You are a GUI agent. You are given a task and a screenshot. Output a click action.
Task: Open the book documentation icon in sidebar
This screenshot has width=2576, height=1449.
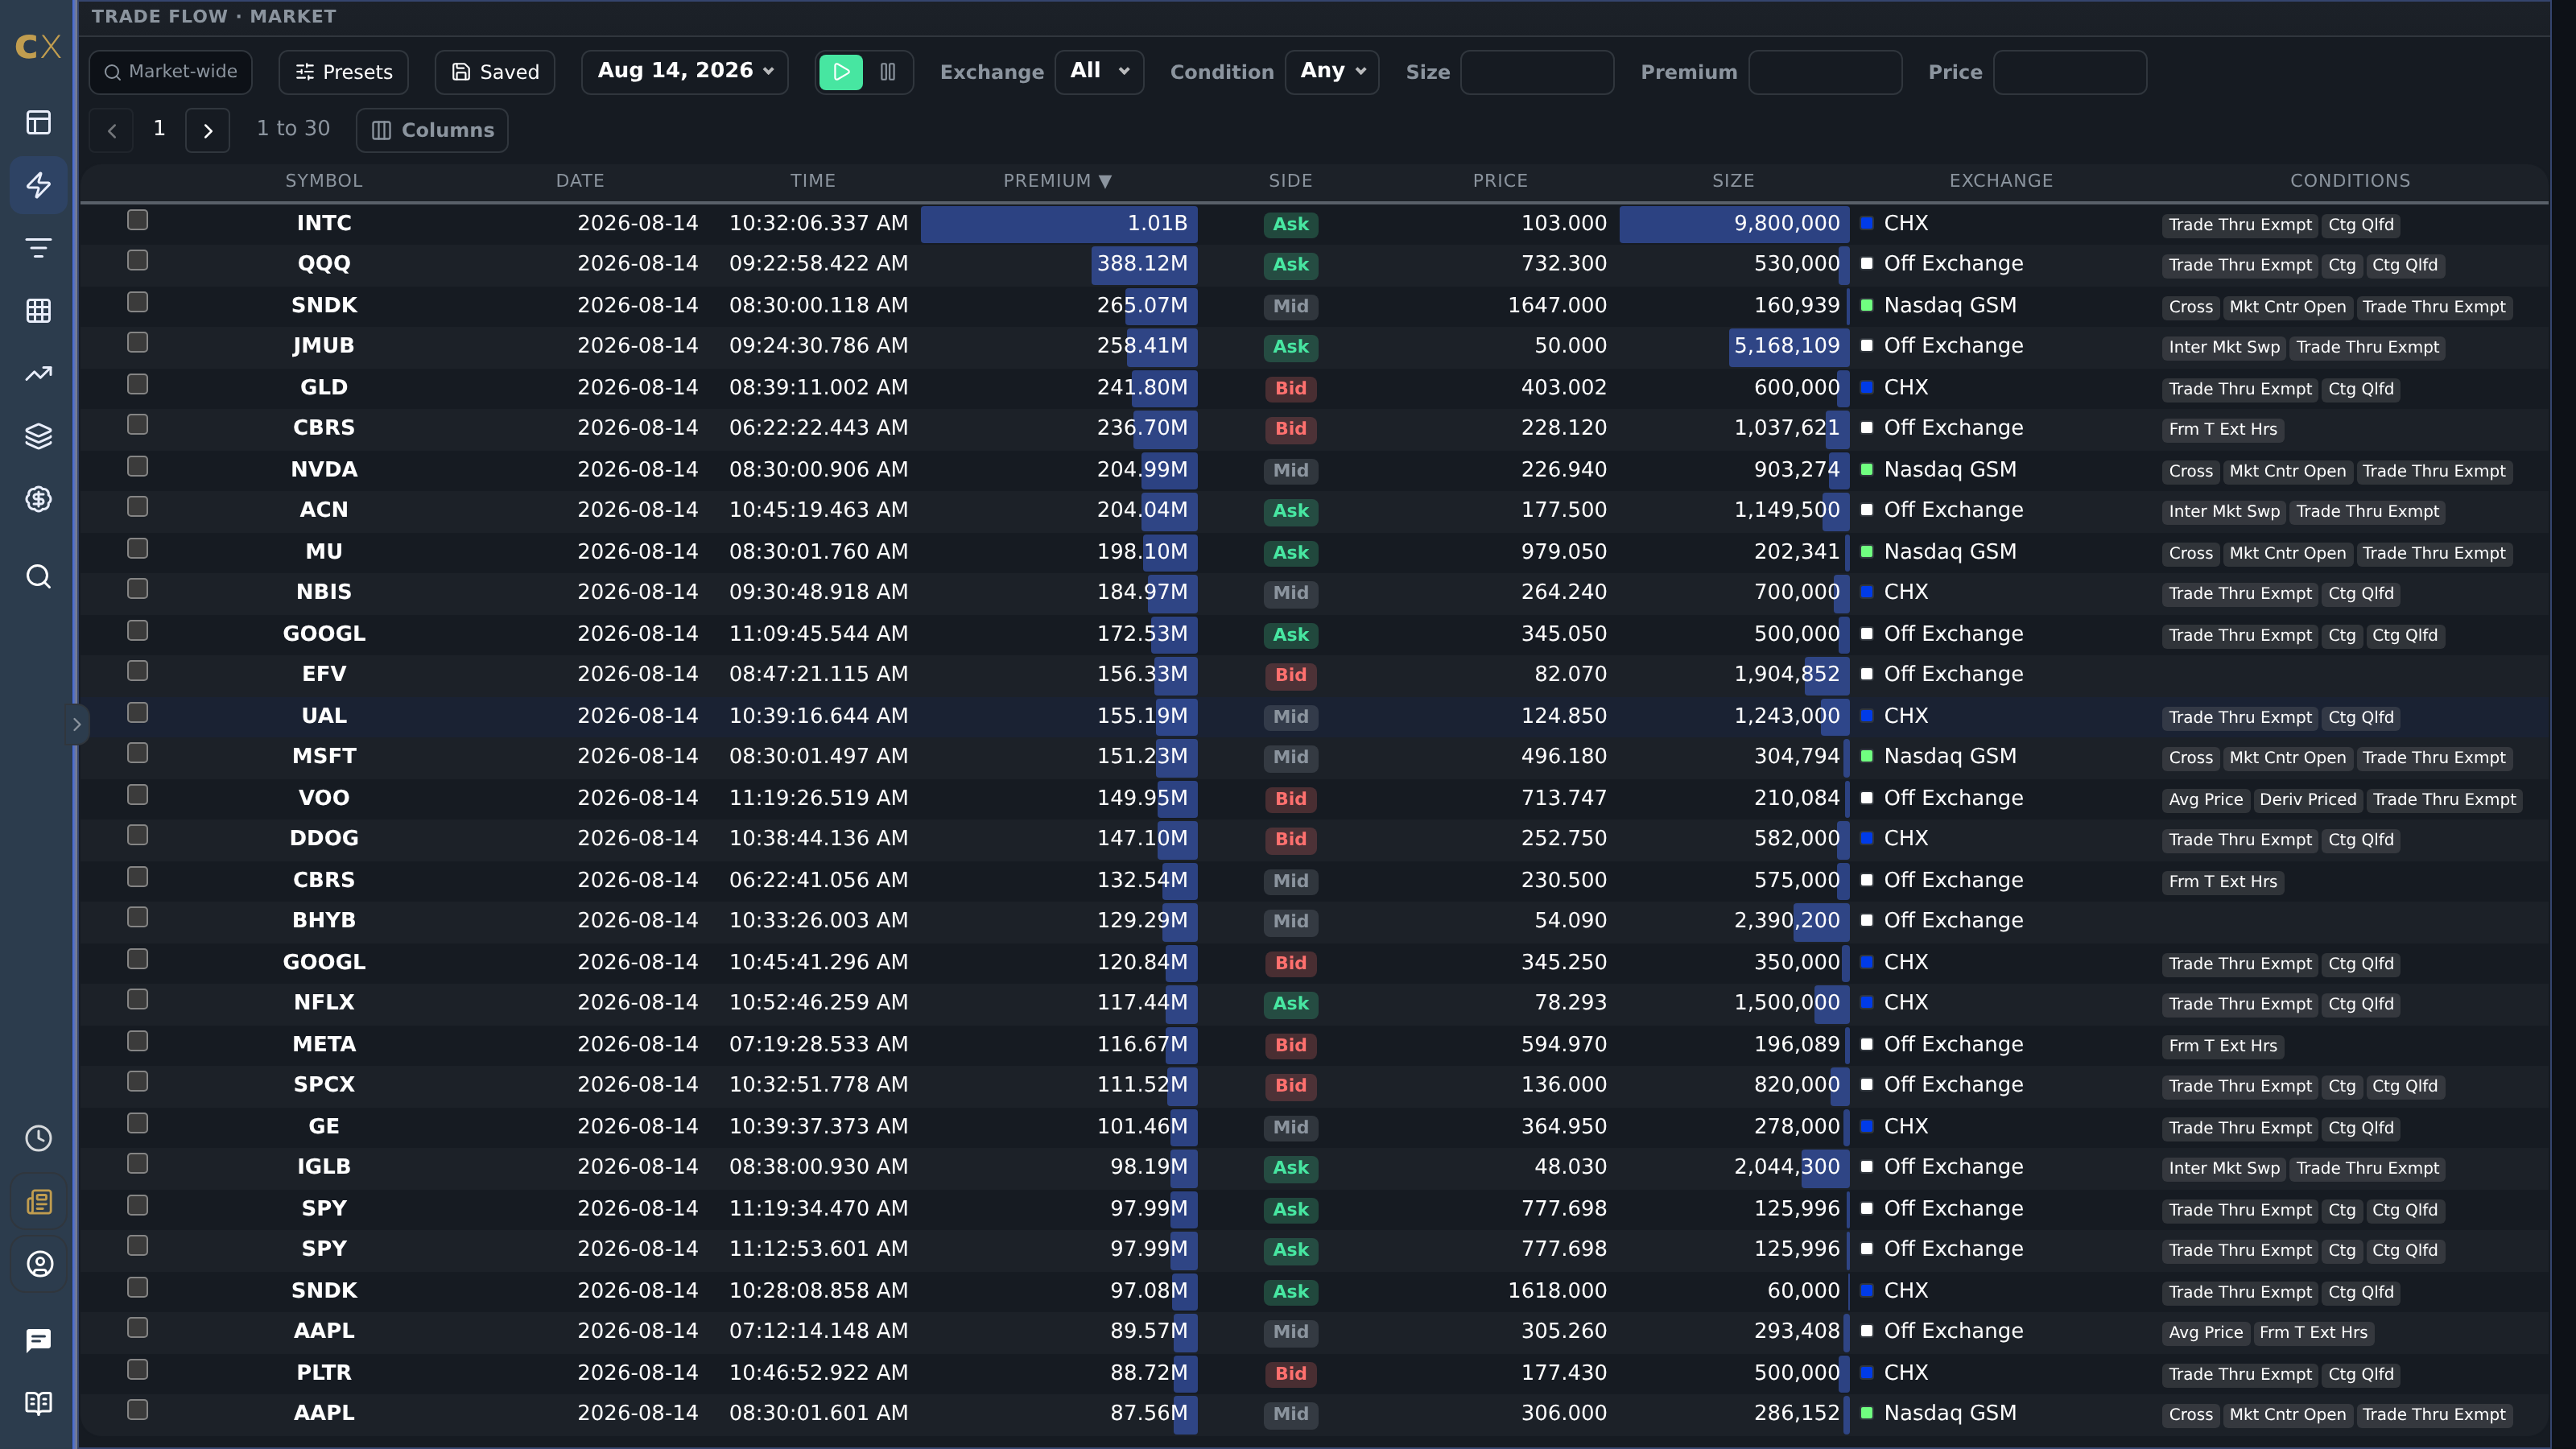pos(38,1403)
